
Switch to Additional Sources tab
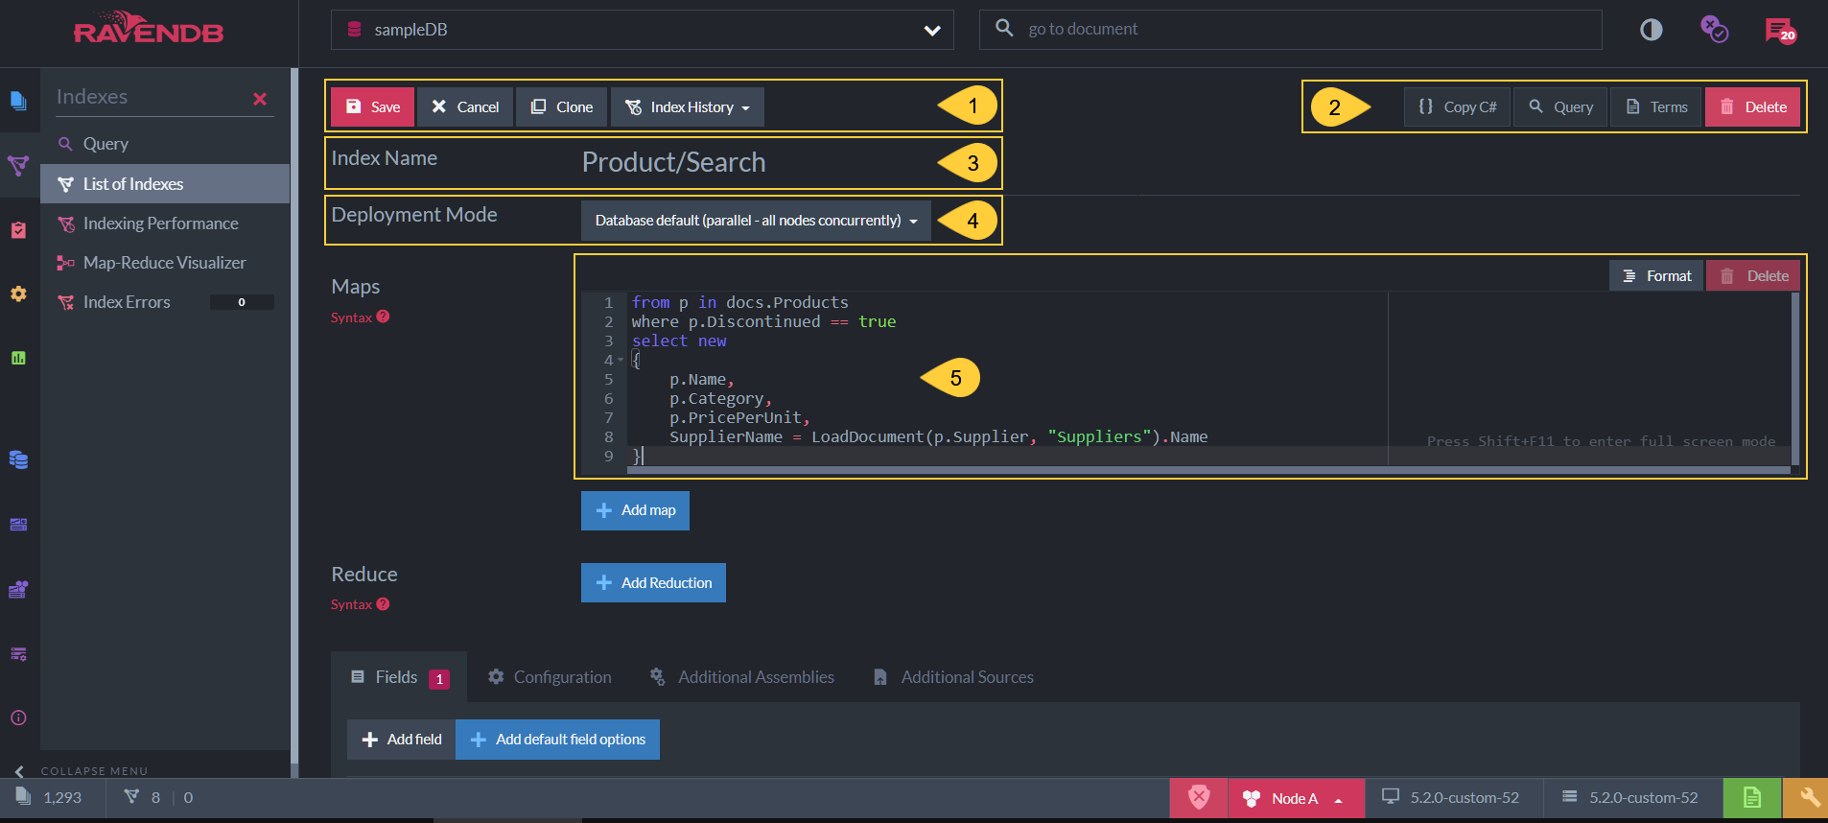pos(953,677)
